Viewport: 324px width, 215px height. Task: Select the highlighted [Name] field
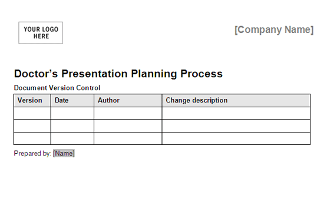point(64,154)
